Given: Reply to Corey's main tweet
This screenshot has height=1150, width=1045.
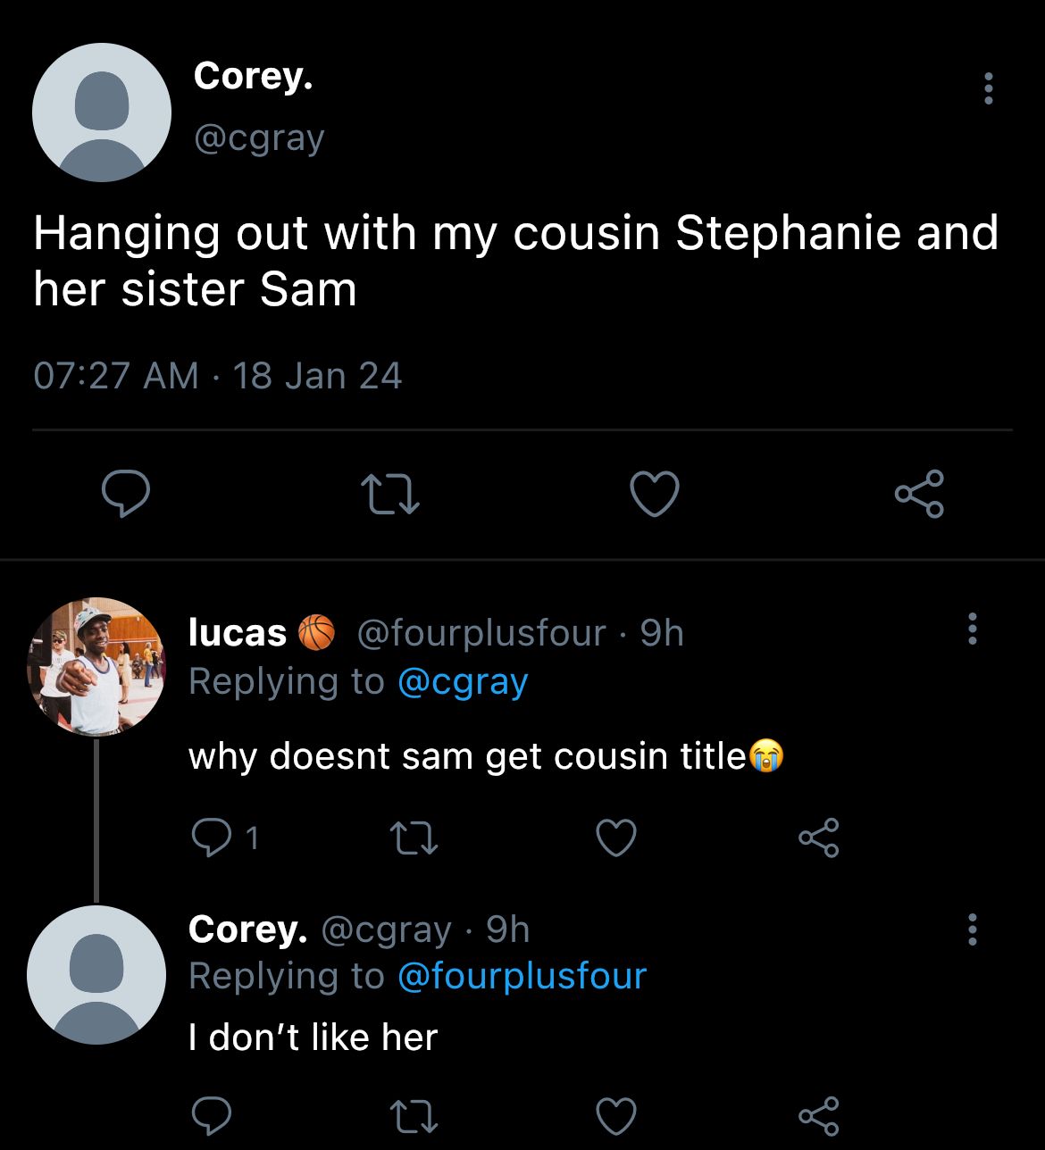Looking at the screenshot, I should [x=125, y=494].
